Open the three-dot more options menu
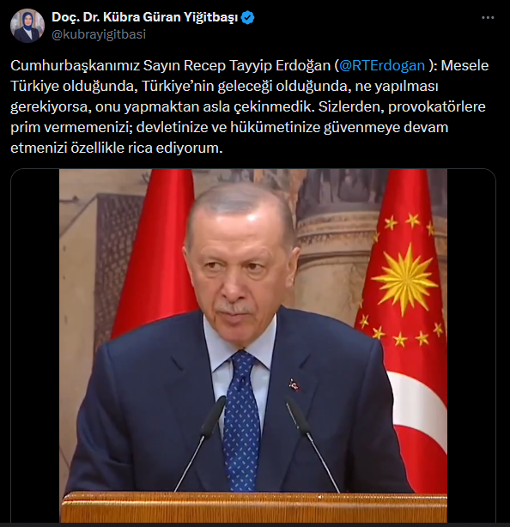Screen dimensions: 510x527 click(x=488, y=17)
